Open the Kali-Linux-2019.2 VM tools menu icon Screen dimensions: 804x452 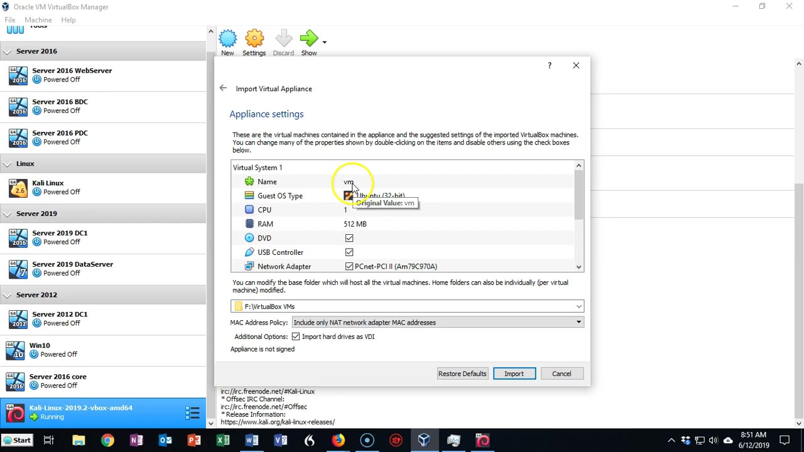point(192,413)
